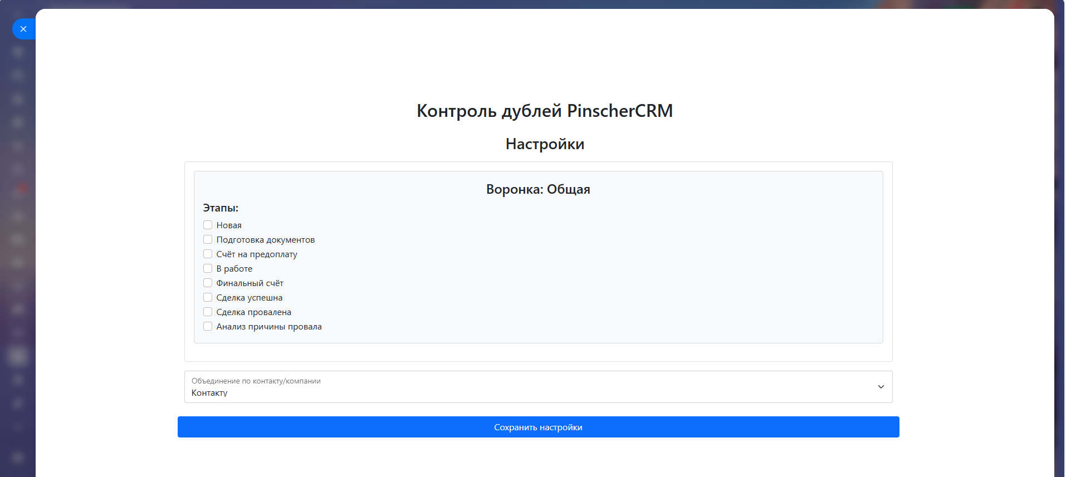Click the Сохранить настройки button
The width and height of the screenshot is (1066, 477).
538,427
